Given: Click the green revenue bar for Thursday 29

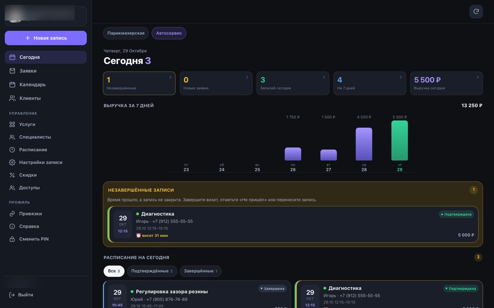Looking at the screenshot, I should pyautogui.click(x=400, y=140).
